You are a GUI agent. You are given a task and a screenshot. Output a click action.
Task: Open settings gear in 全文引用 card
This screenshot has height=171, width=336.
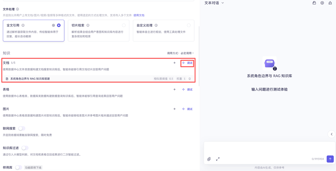[x=53, y=25]
